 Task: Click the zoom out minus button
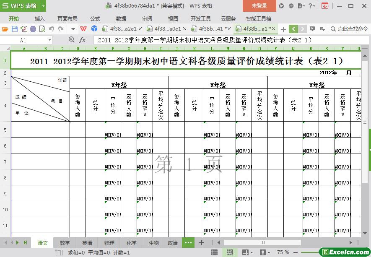296,252
